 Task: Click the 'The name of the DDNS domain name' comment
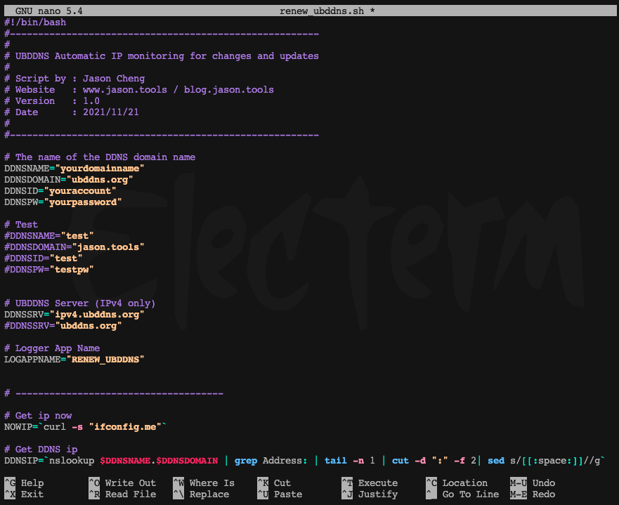coord(100,157)
